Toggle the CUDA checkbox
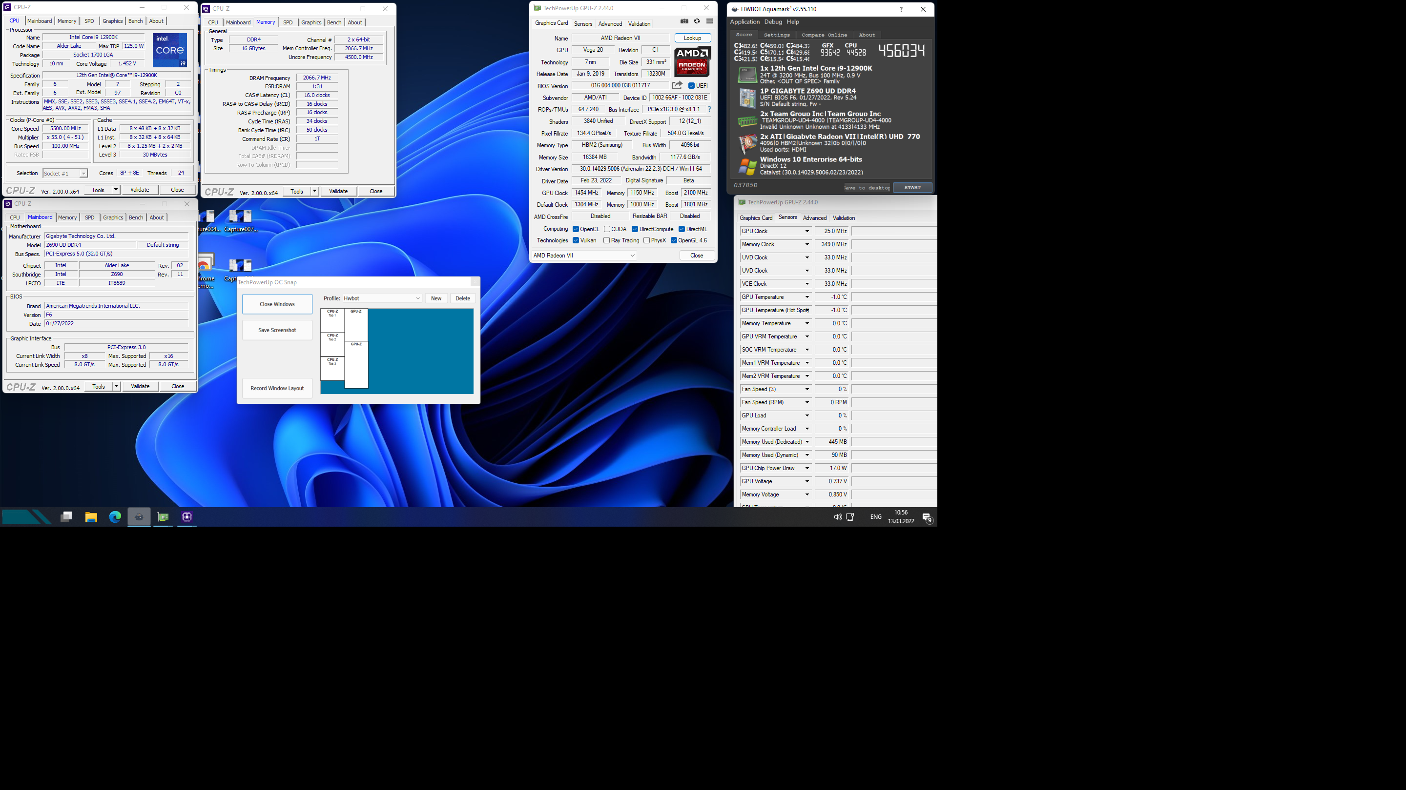The height and width of the screenshot is (790, 1406). tap(607, 229)
